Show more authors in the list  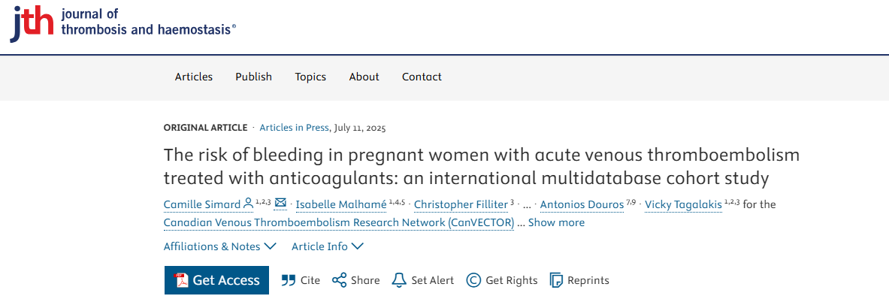click(x=556, y=222)
